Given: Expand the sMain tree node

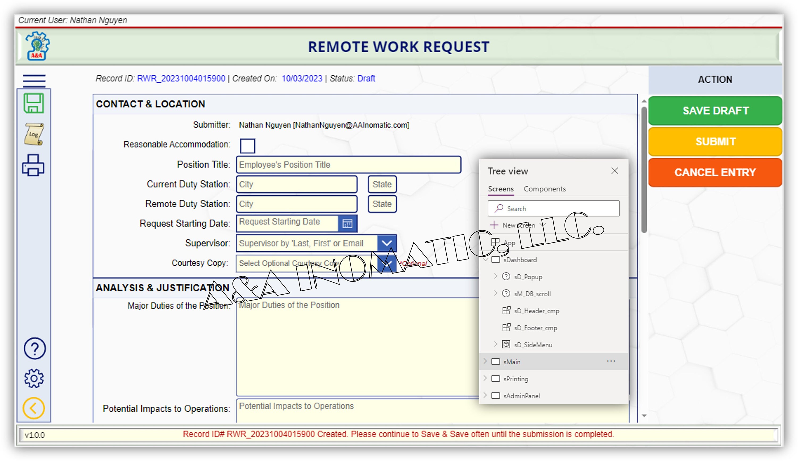Looking at the screenshot, I should pyautogui.click(x=485, y=362).
